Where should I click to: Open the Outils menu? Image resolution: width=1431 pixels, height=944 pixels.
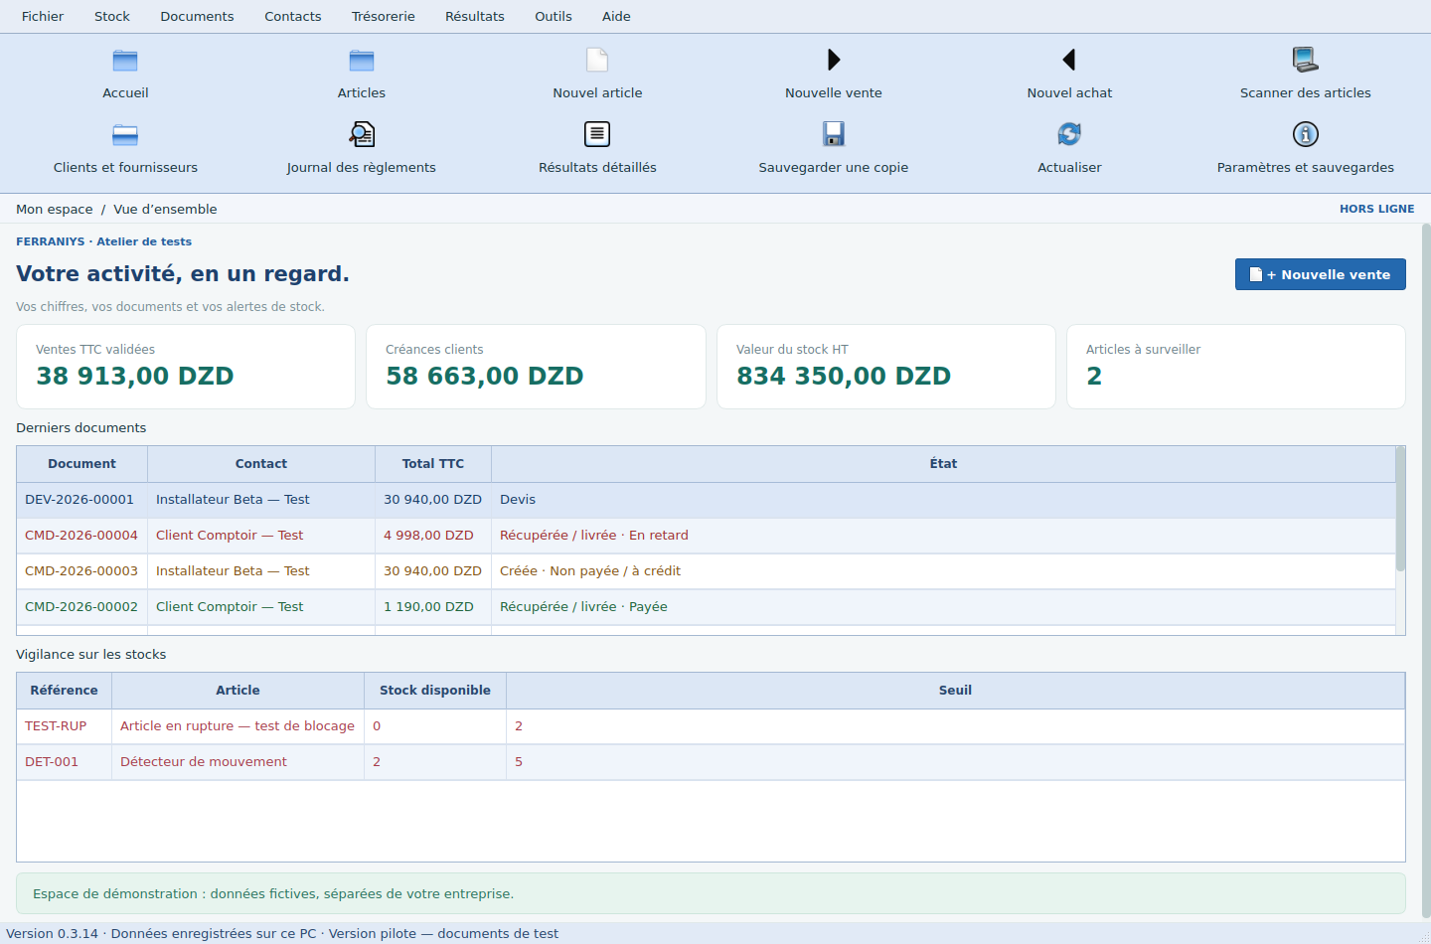click(x=554, y=16)
